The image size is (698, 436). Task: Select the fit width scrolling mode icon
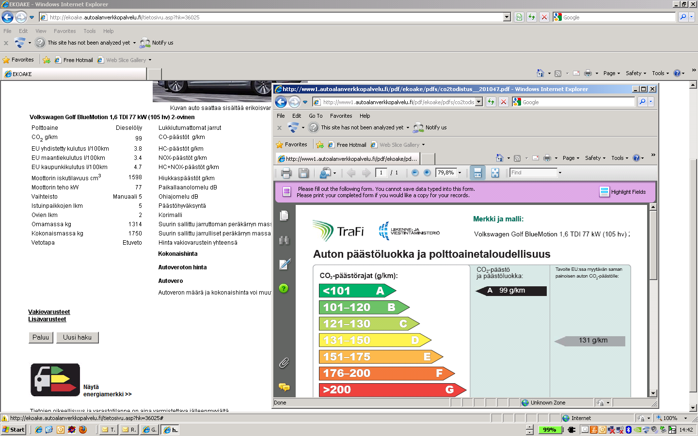pyautogui.click(x=477, y=173)
